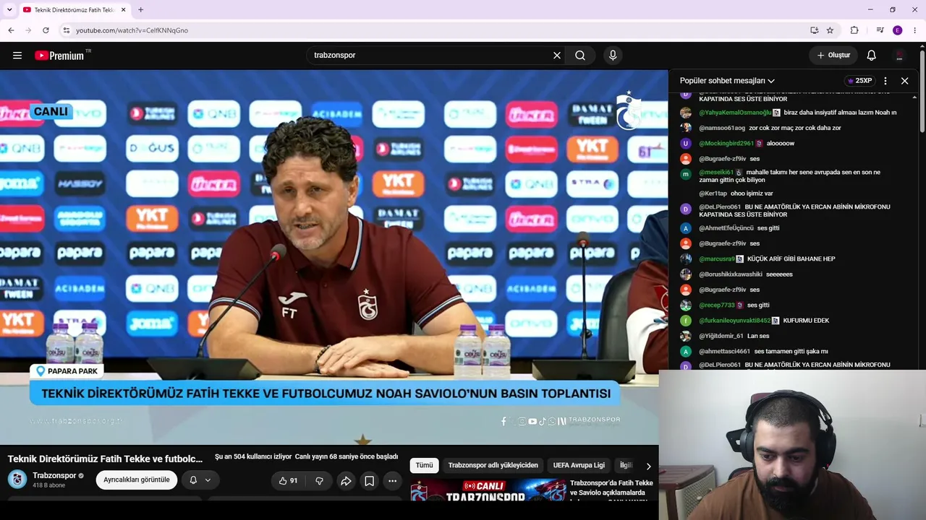Open the 25XP crown badge
Screen dimensions: 926x520
[859, 81]
